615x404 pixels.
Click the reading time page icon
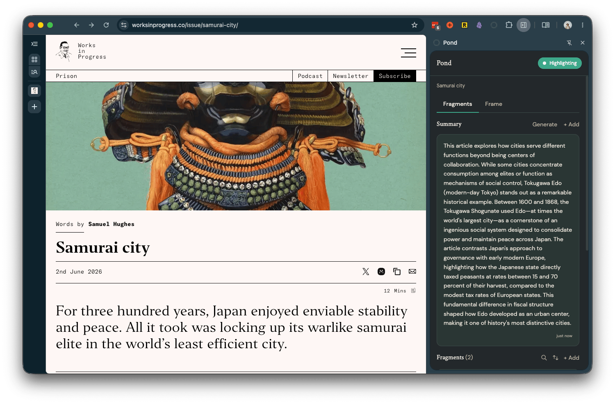coord(413,291)
